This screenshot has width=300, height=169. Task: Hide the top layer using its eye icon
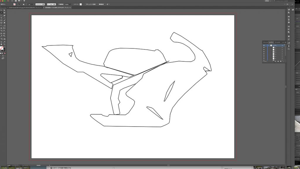(x=264, y=46)
